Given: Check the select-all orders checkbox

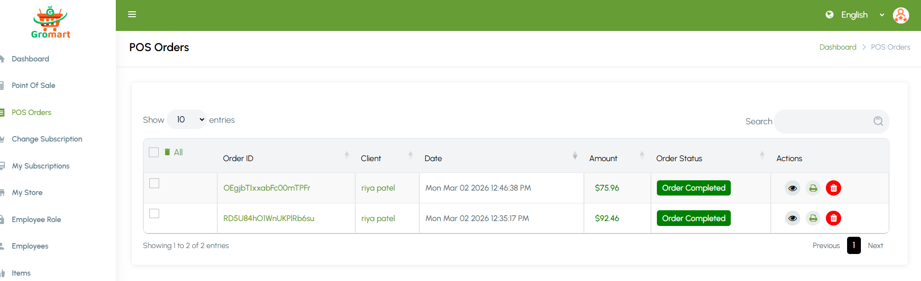Looking at the screenshot, I should pyautogui.click(x=154, y=152).
